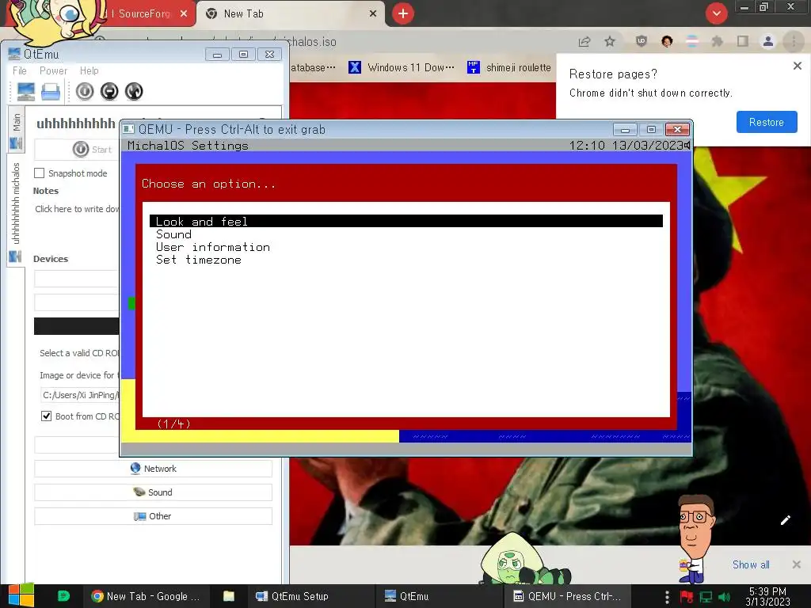Click the share page icon in address bar
Image resolution: width=811 pixels, height=608 pixels.
point(584,42)
